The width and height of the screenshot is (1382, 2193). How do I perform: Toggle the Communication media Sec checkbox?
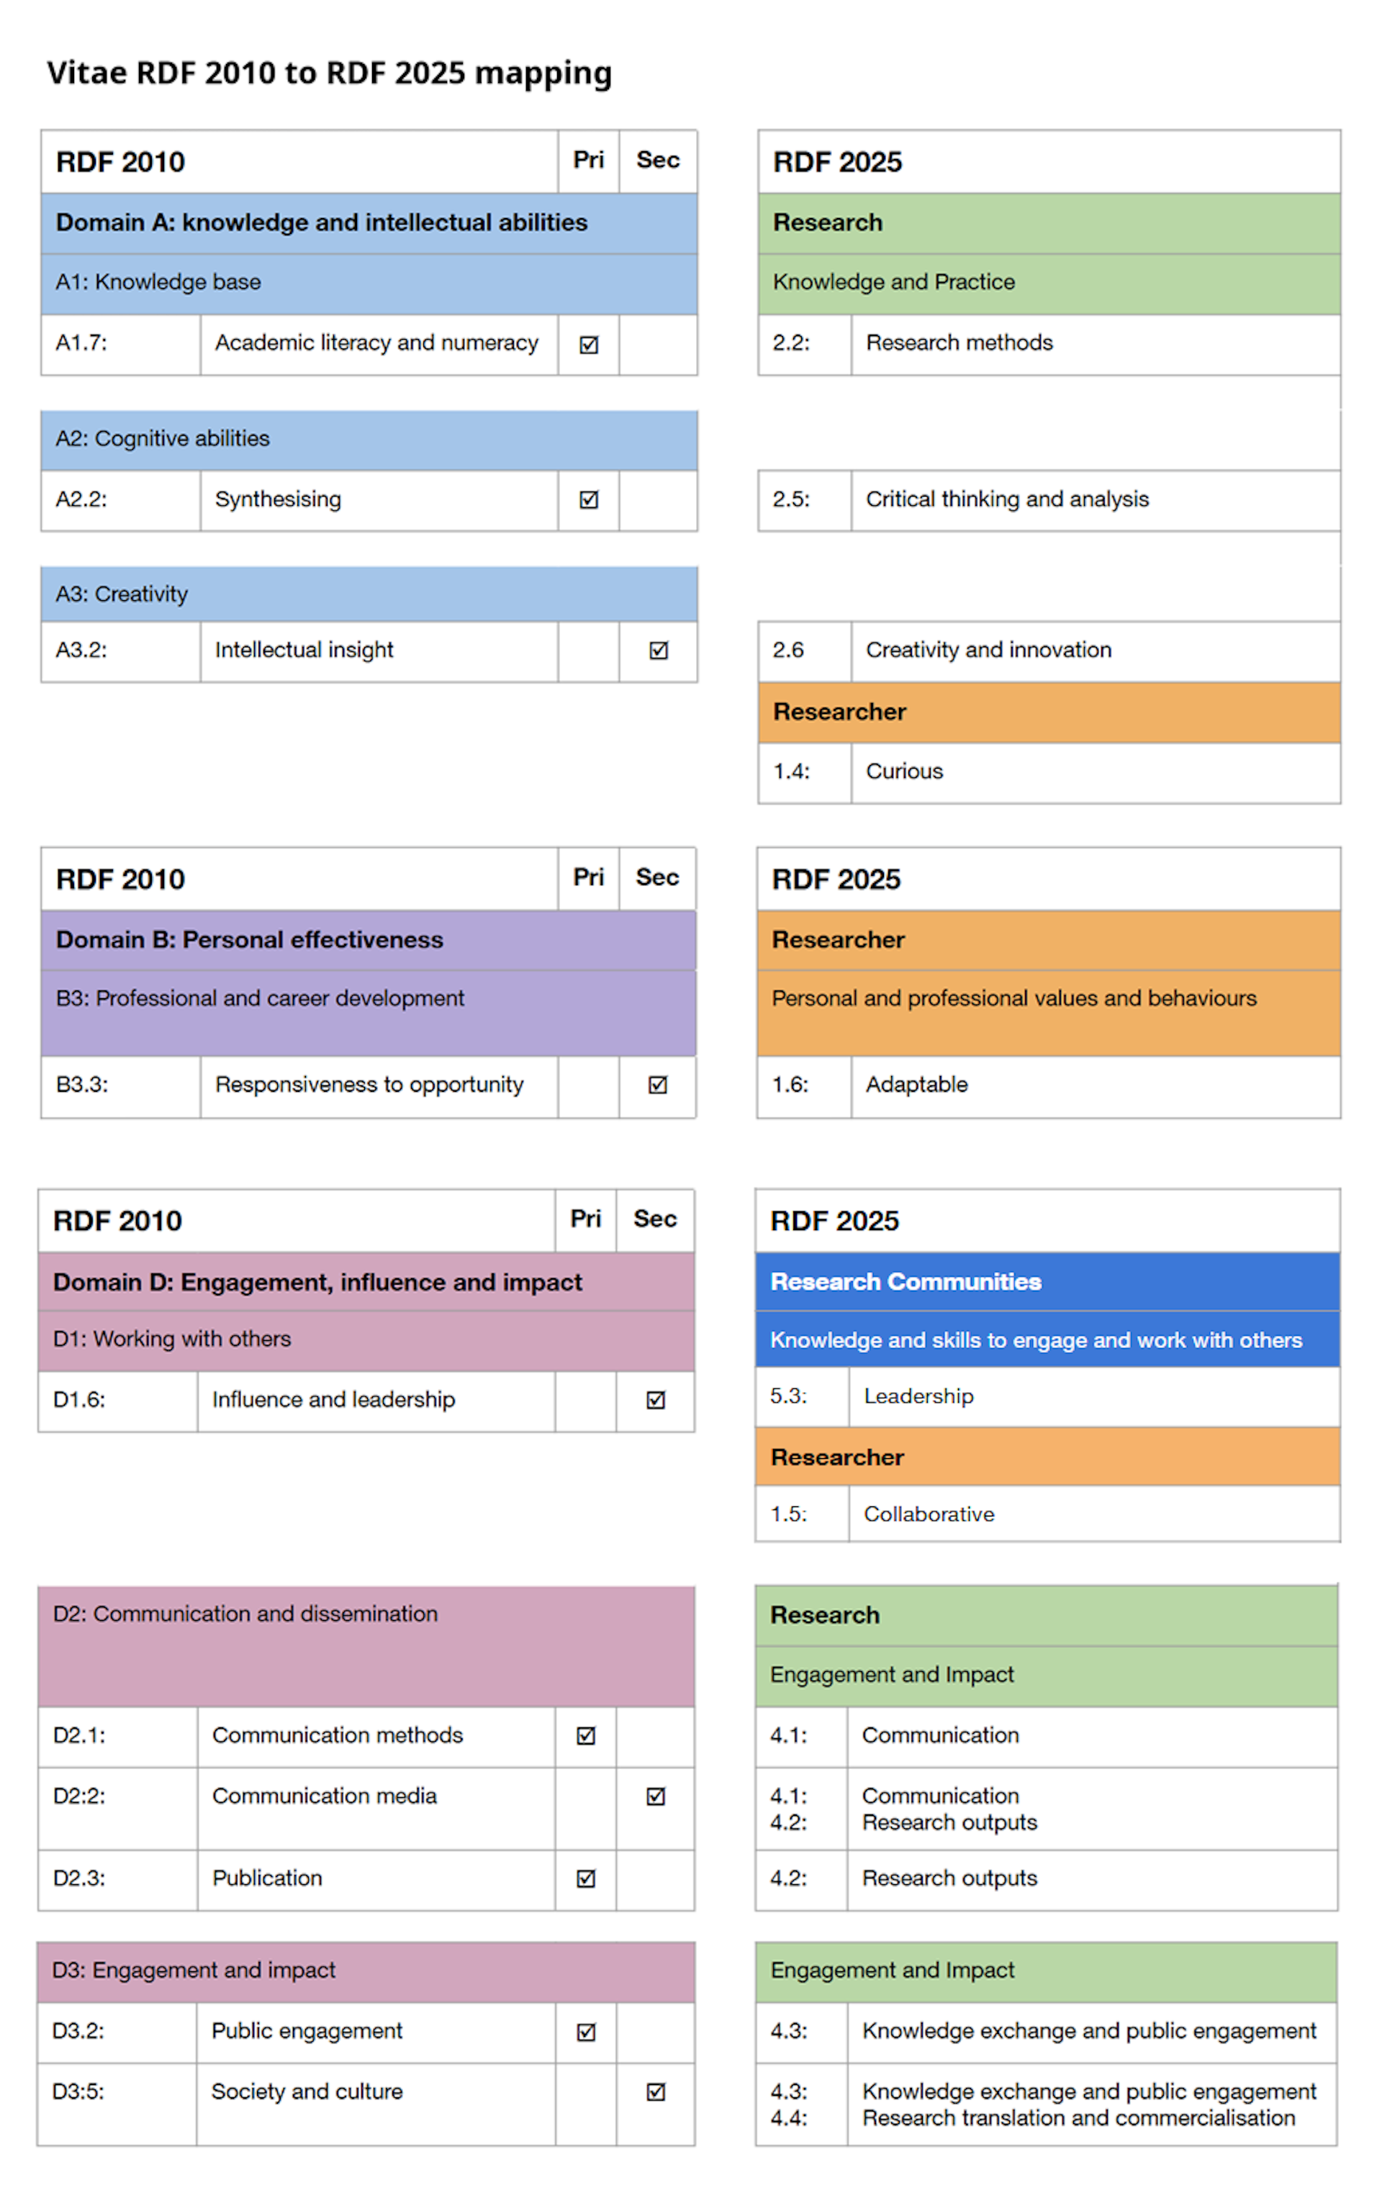(655, 1796)
